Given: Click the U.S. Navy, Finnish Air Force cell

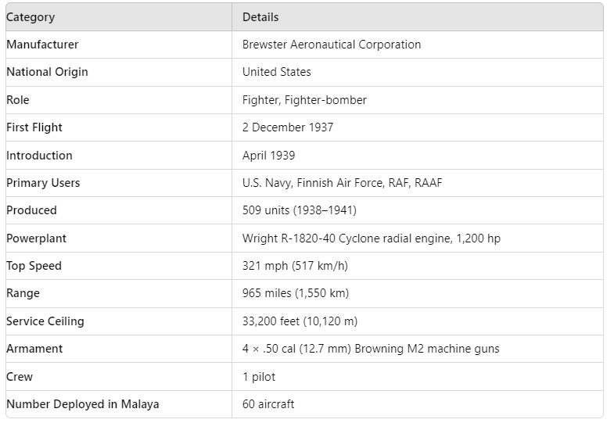Looking at the screenshot, I should (343, 183).
